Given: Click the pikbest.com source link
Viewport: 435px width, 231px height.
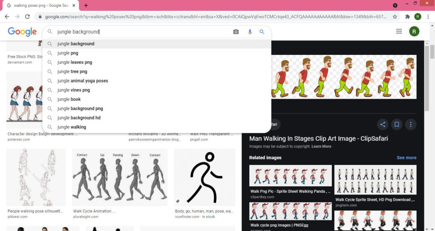Looking at the screenshot, I should tap(17, 217).
